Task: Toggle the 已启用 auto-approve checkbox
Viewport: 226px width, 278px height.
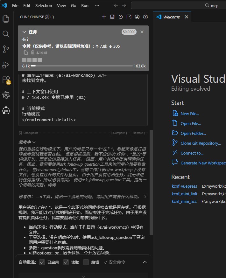Action: (42, 262)
